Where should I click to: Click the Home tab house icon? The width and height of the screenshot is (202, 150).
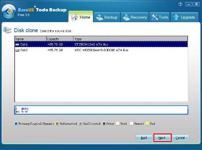click(x=74, y=17)
